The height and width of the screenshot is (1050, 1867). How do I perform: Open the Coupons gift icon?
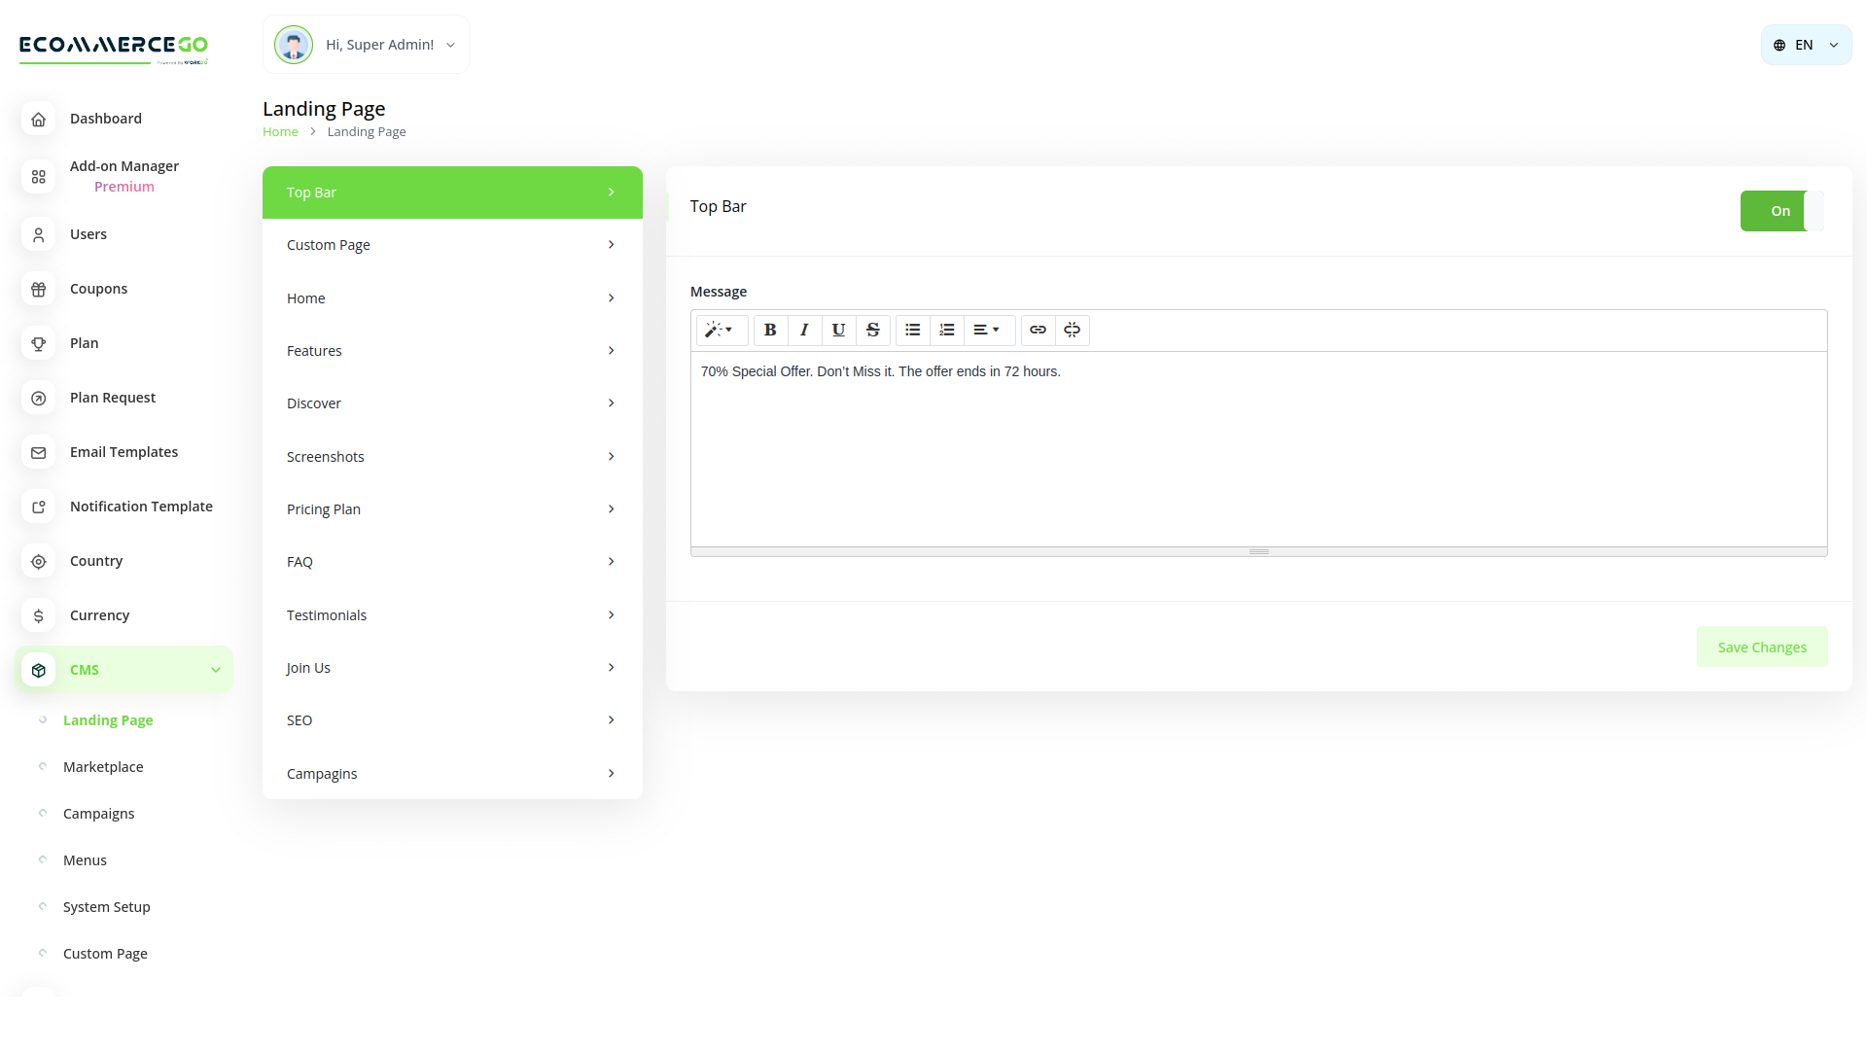(38, 289)
